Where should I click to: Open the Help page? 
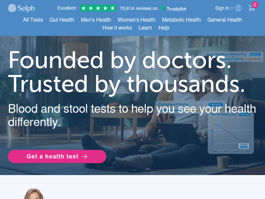point(164,28)
